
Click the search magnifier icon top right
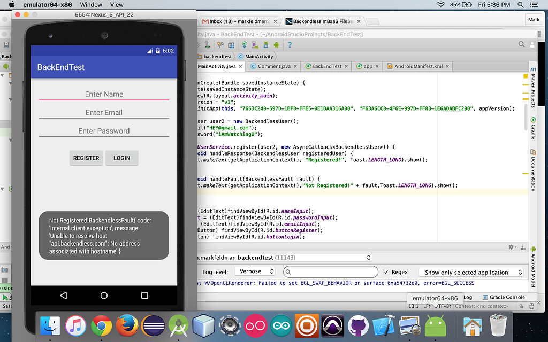522,45
